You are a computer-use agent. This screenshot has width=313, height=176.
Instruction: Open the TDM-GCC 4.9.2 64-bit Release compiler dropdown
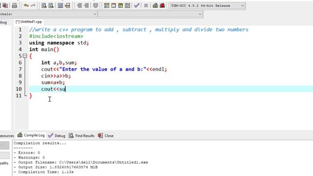click(207, 5)
